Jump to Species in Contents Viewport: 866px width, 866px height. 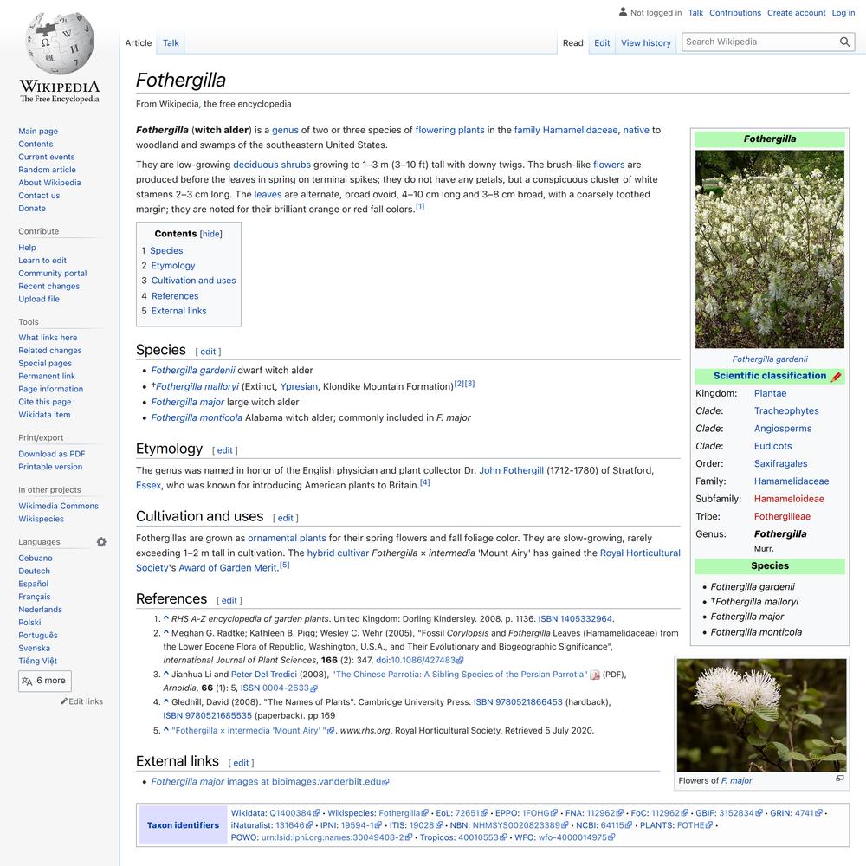166,251
